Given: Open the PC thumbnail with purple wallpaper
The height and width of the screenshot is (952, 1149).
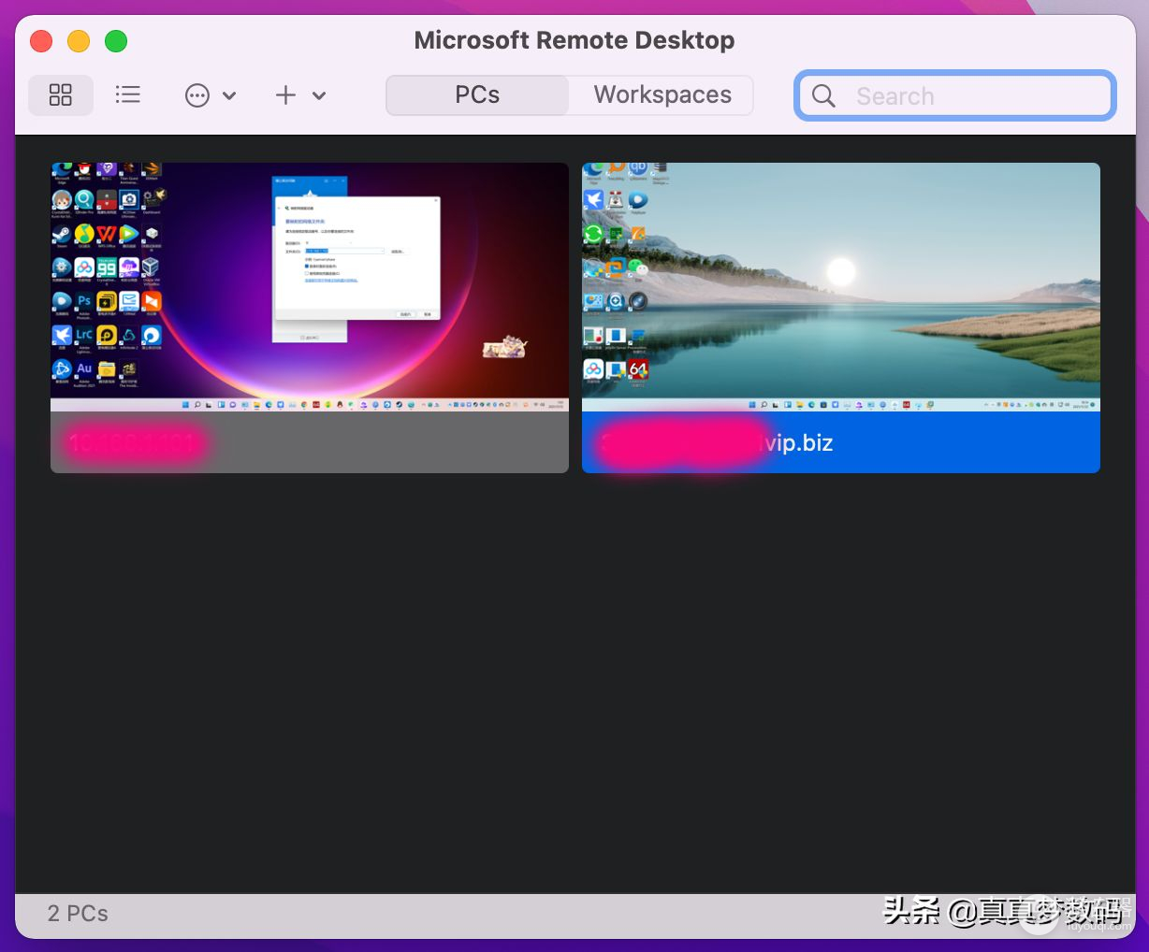Looking at the screenshot, I should pyautogui.click(x=309, y=287).
